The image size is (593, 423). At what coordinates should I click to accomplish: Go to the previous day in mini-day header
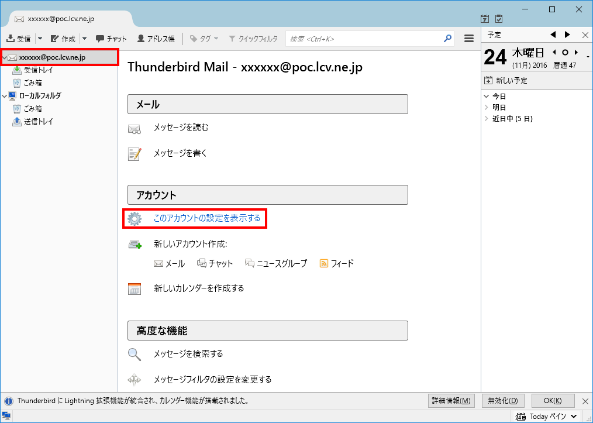click(x=554, y=52)
